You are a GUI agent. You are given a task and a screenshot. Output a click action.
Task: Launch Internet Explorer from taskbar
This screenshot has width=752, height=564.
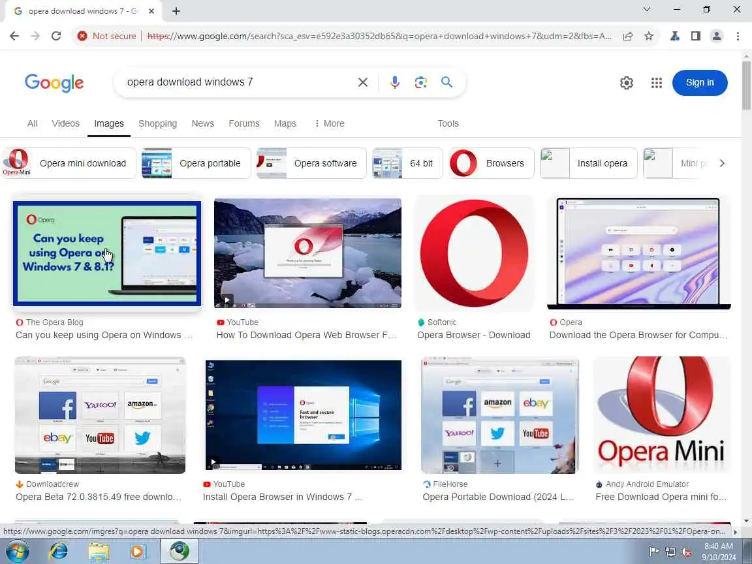[59, 551]
